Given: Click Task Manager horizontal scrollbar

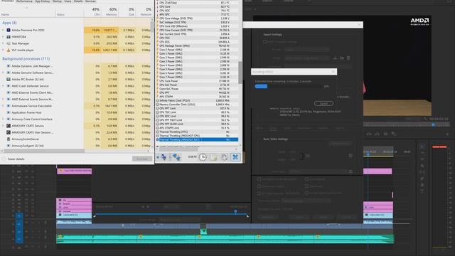Looking at the screenshot, I should [x=44, y=151].
